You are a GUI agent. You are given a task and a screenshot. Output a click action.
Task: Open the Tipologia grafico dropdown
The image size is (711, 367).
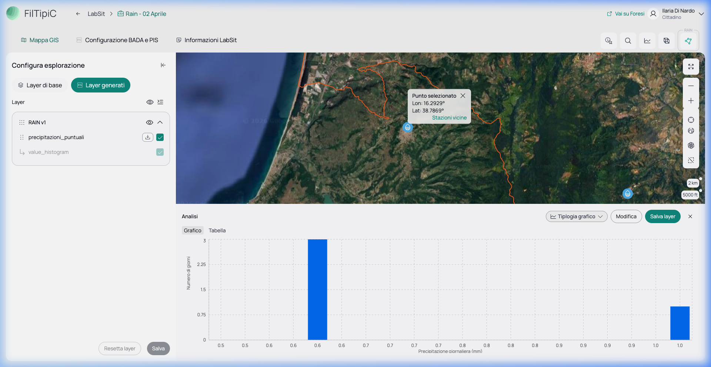[x=577, y=216]
